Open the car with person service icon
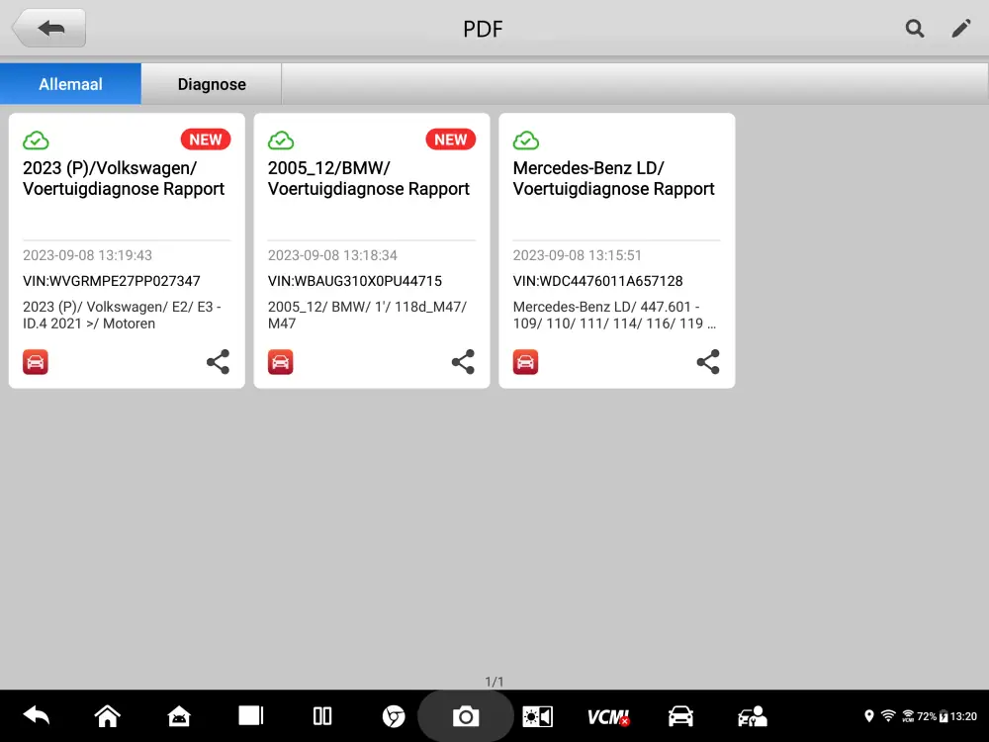This screenshot has height=742, width=989. coord(752,716)
